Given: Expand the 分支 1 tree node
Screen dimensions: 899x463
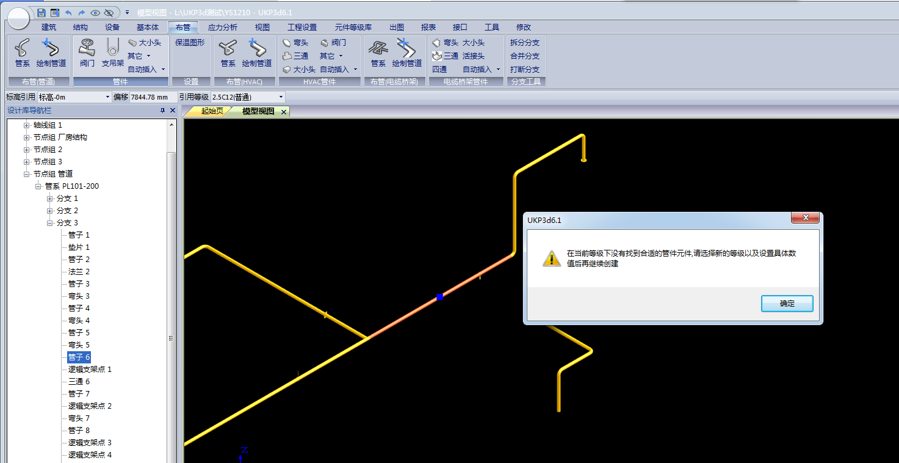Looking at the screenshot, I should click(50, 199).
